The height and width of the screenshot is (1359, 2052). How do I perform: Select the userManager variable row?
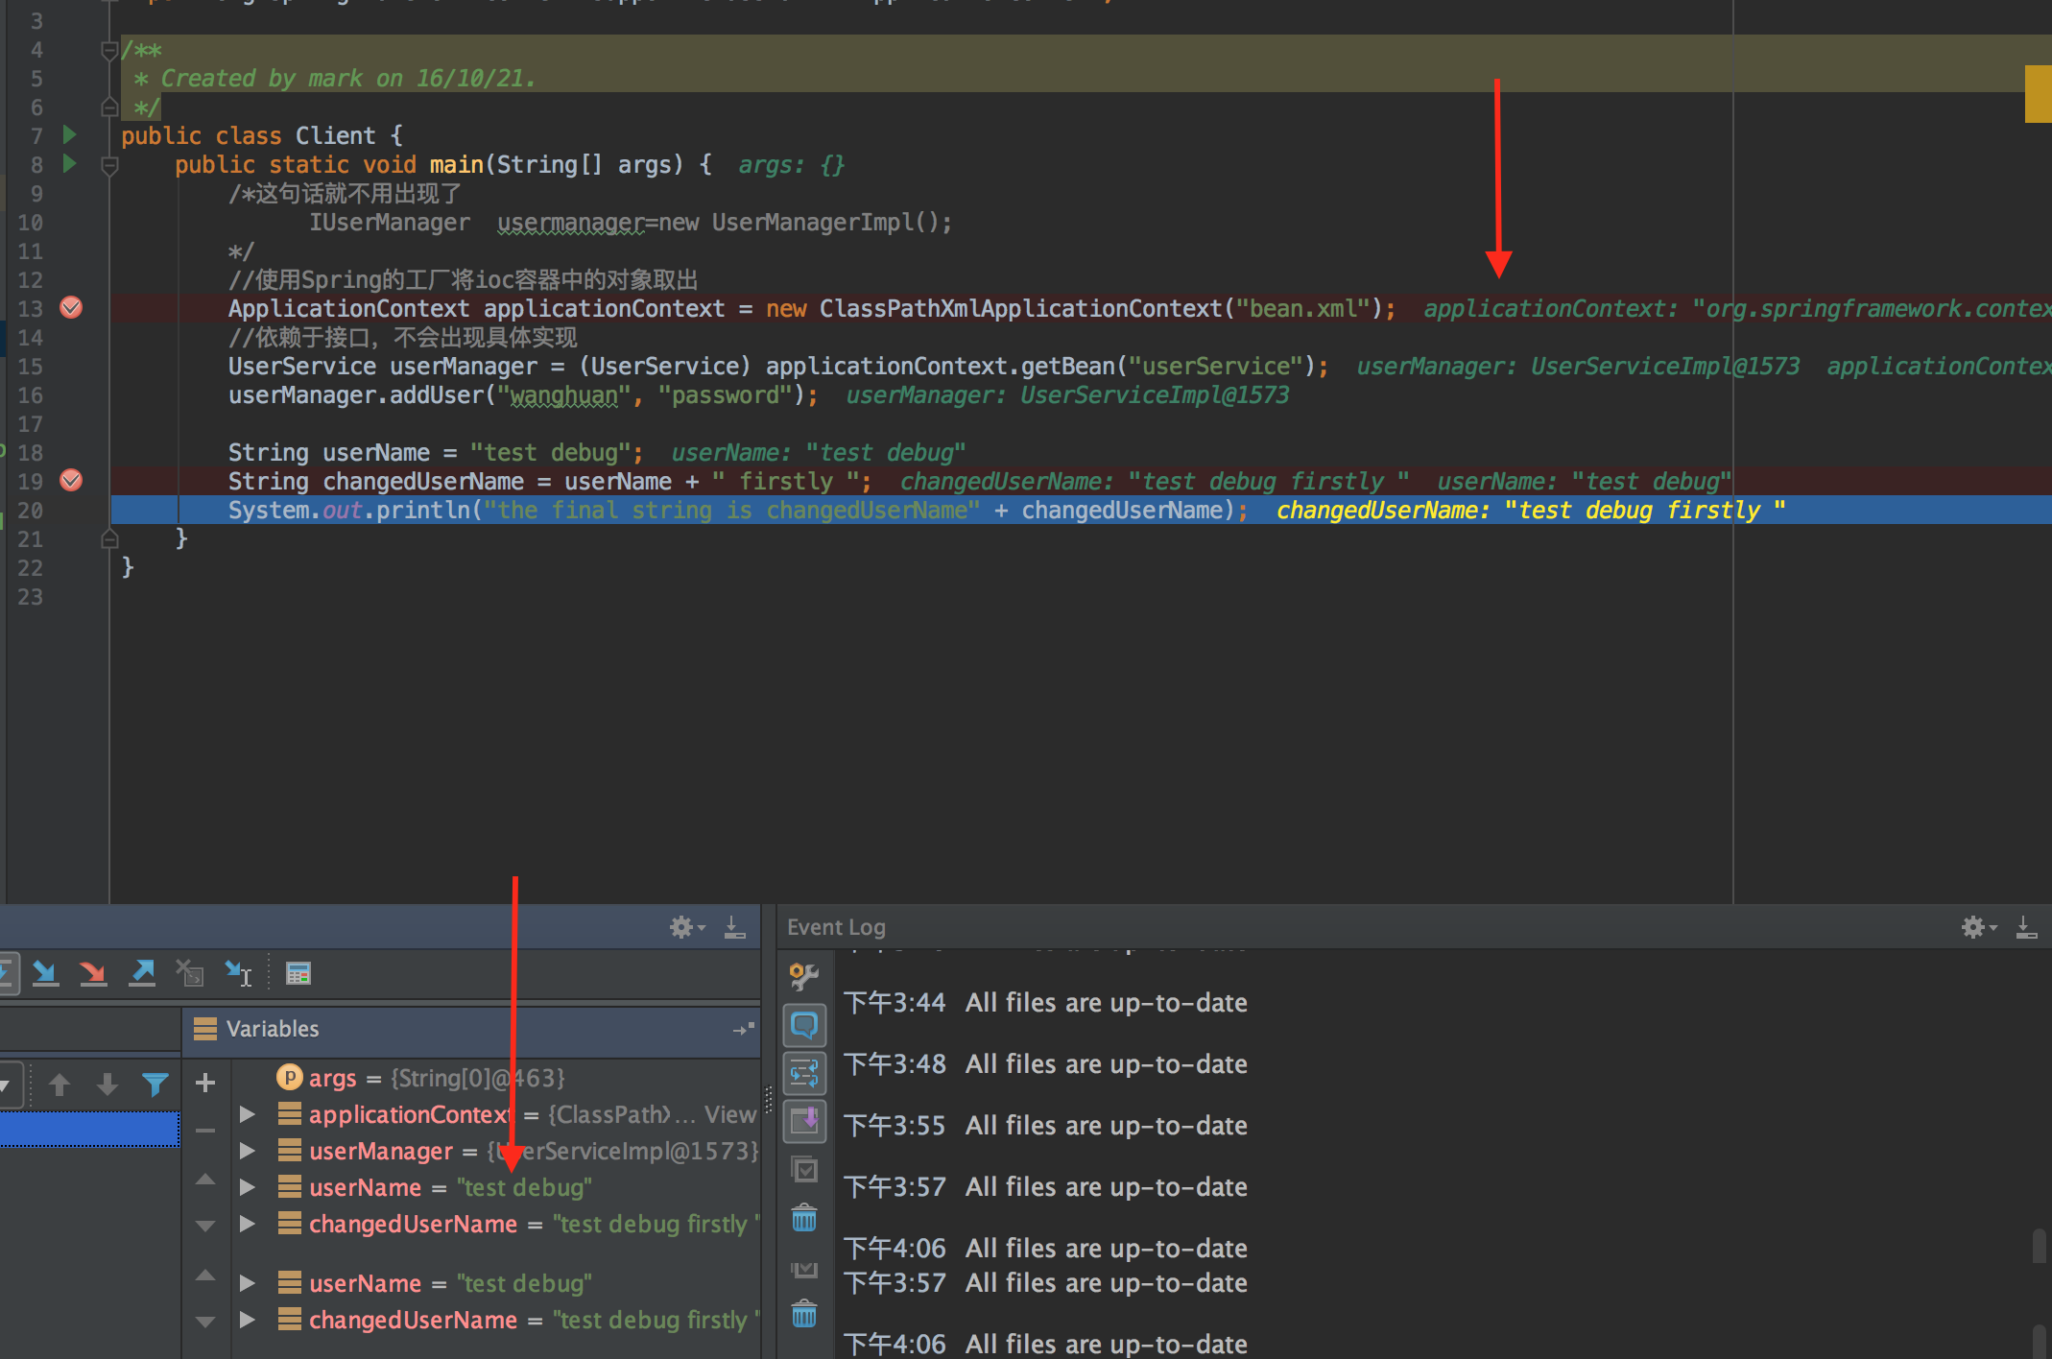pyautogui.click(x=496, y=1150)
